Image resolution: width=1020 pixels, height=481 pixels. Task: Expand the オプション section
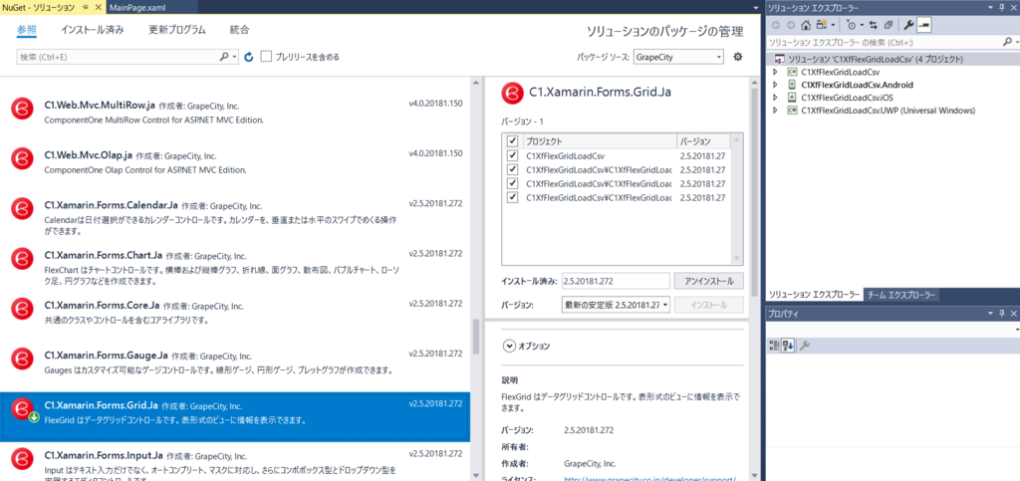[x=509, y=347]
